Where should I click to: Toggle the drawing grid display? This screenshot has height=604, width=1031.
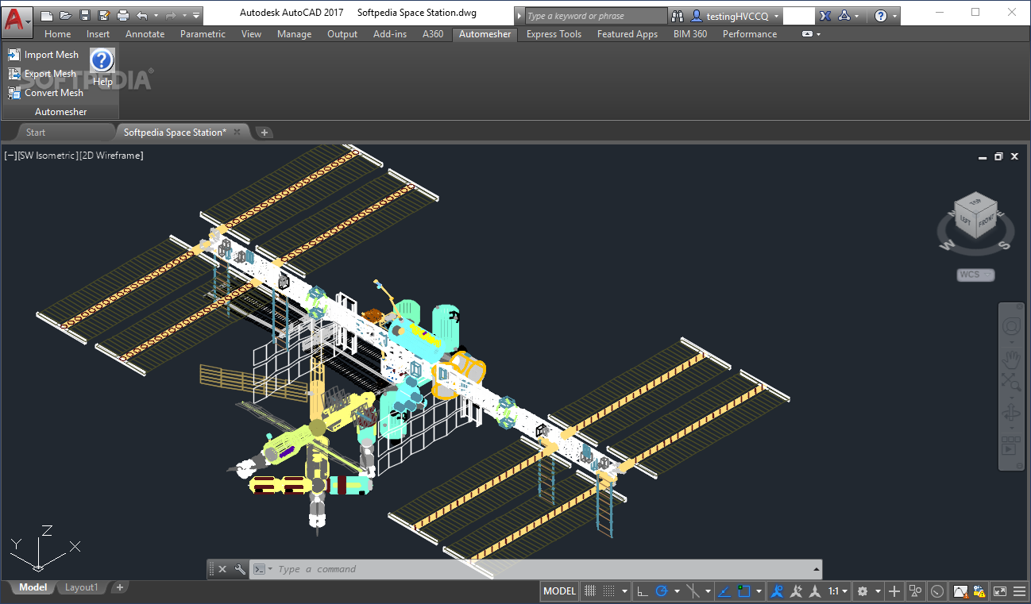pyautogui.click(x=590, y=591)
